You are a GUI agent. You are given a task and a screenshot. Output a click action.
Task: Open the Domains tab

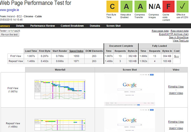(x=95, y=26)
